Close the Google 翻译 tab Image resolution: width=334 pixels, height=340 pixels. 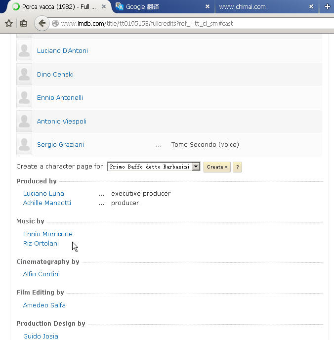point(208,6)
